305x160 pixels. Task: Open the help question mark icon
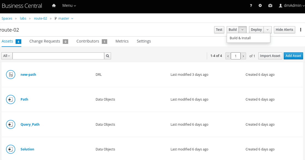(x=251, y=6)
